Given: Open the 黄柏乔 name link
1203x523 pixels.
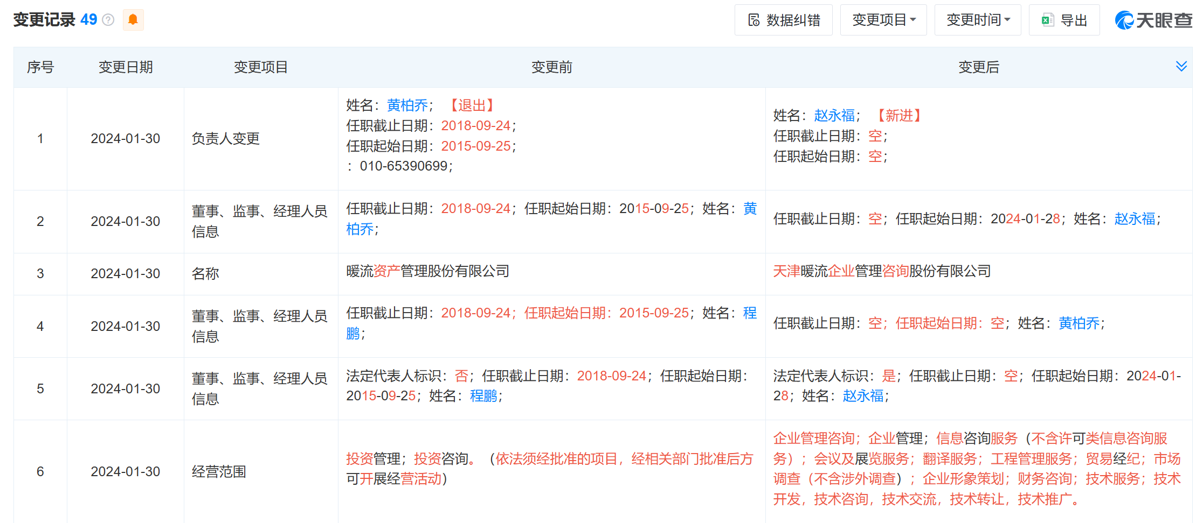Looking at the screenshot, I should coord(407,105).
